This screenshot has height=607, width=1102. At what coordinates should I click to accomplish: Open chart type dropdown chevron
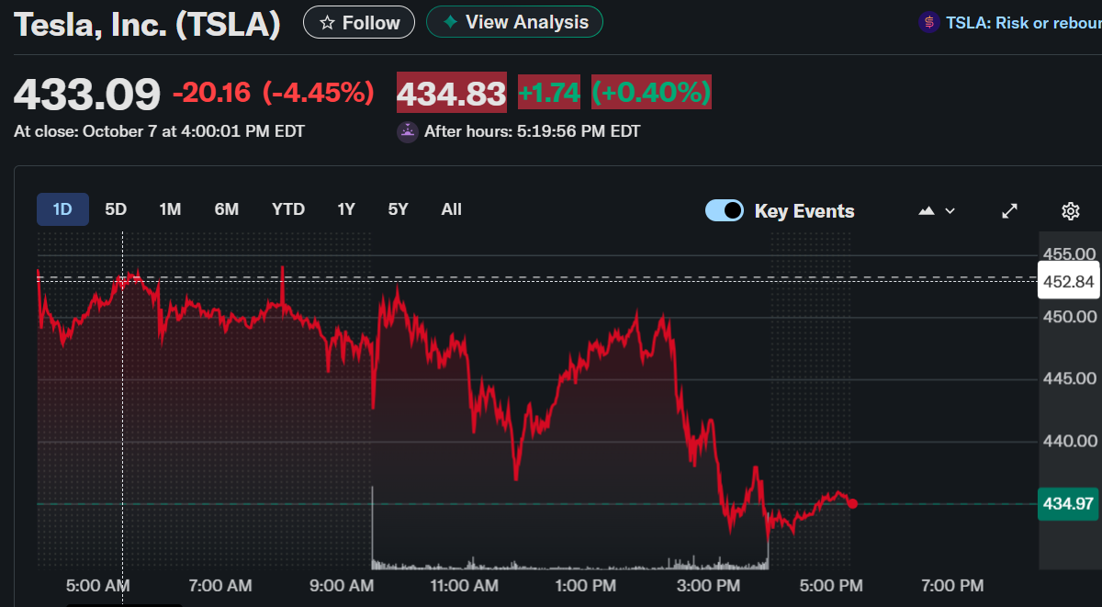click(950, 211)
